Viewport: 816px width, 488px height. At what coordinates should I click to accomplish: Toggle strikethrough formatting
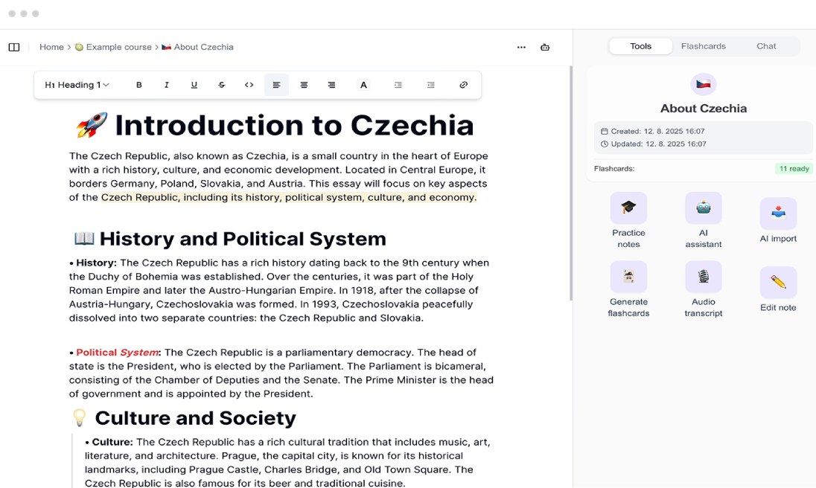click(x=222, y=85)
